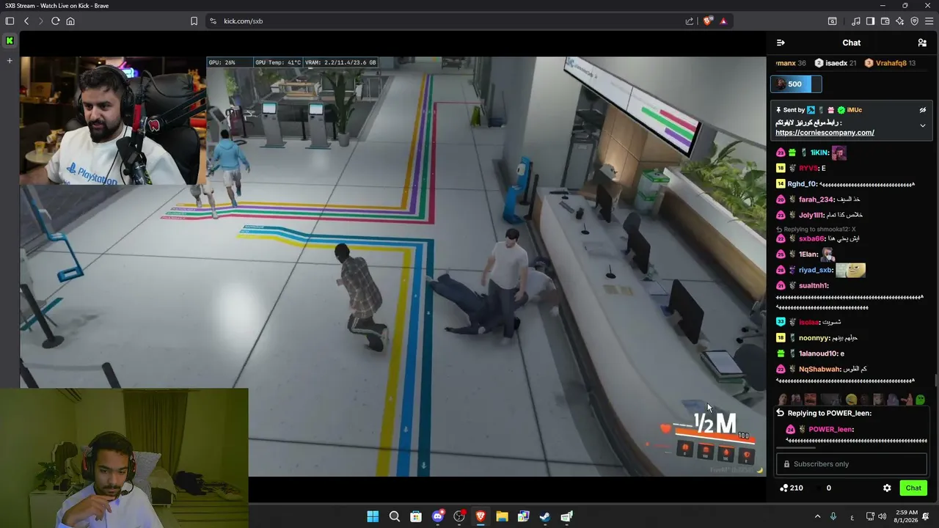Screen dimensions: 939x528
Task: Open Brave Wallet
Action: coord(885,21)
